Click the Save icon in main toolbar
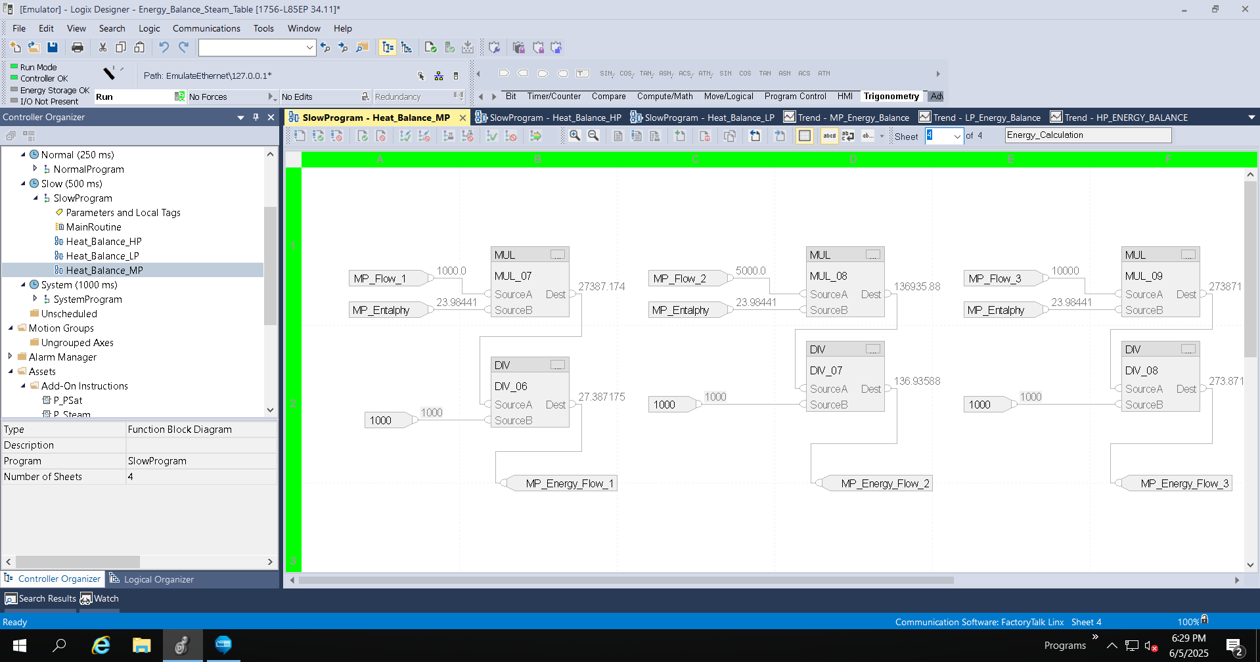 point(53,47)
